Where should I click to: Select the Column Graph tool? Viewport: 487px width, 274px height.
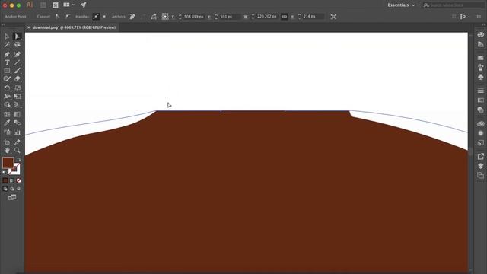(x=18, y=132)
